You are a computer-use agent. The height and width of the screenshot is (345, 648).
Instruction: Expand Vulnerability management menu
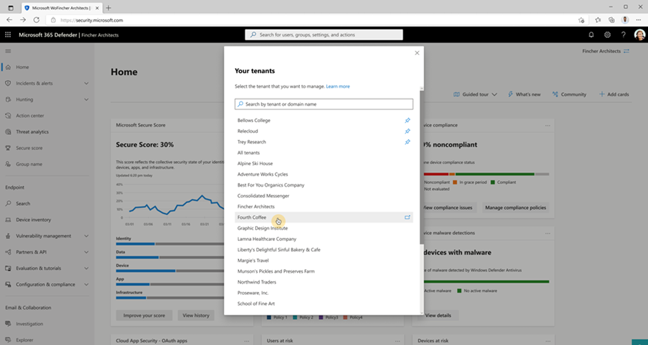[86, 236]
